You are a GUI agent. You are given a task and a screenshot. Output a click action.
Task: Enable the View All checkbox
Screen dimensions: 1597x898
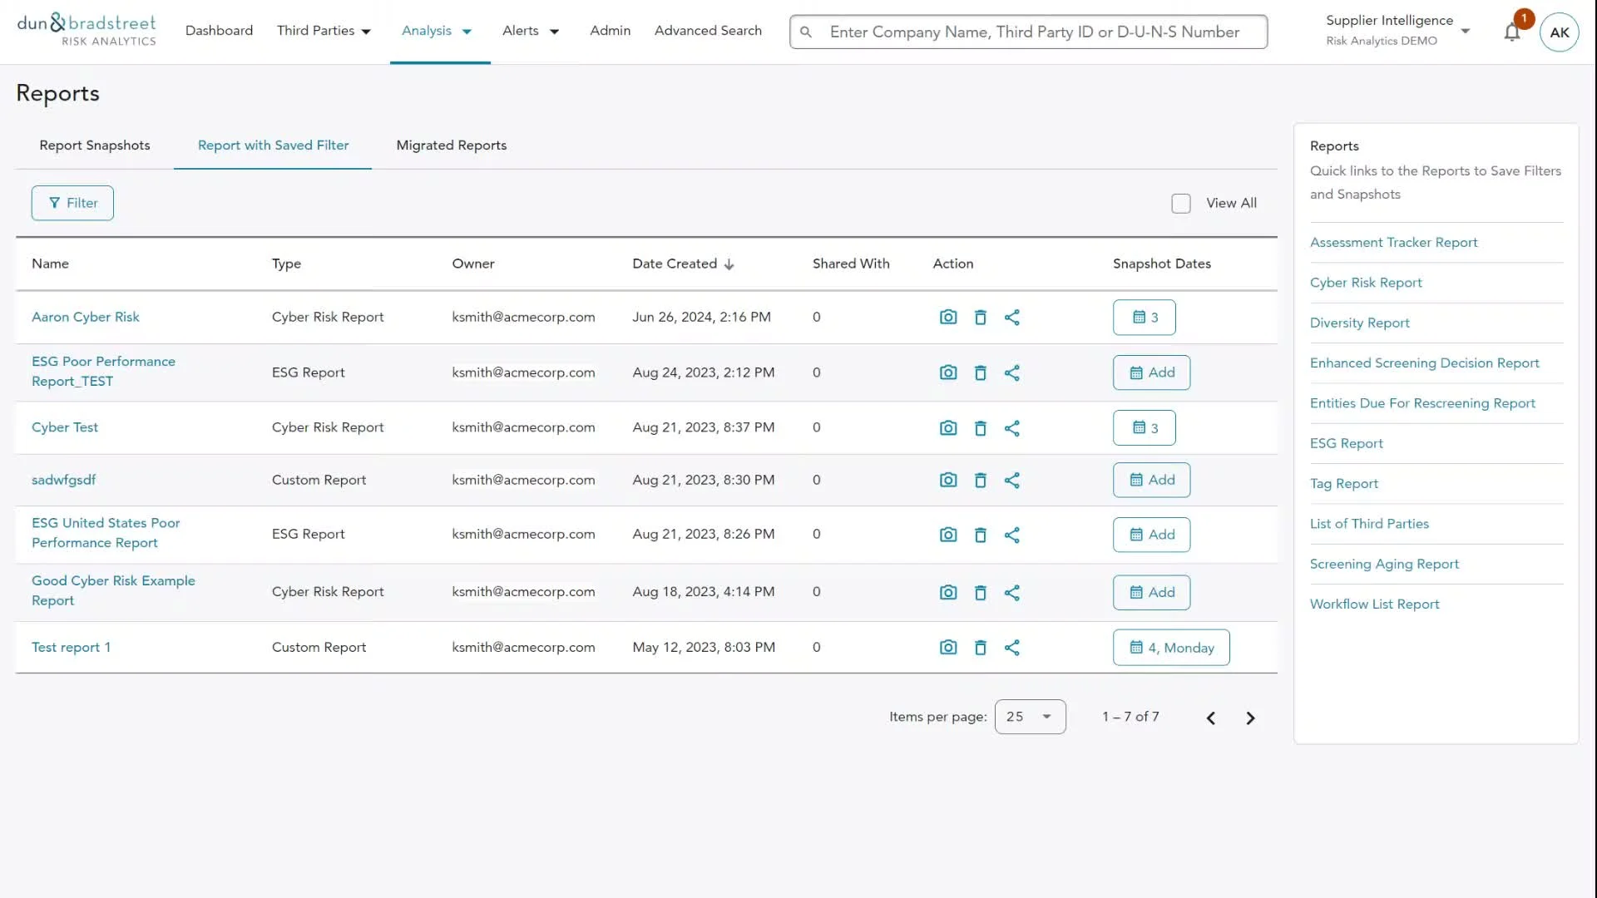[1180, 203]
